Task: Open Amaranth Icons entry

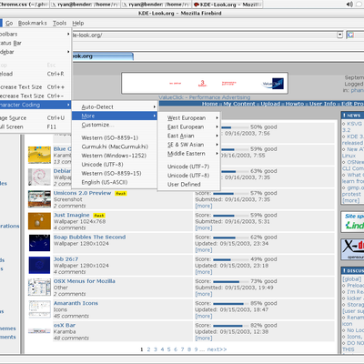Action: tap(76, 303)
